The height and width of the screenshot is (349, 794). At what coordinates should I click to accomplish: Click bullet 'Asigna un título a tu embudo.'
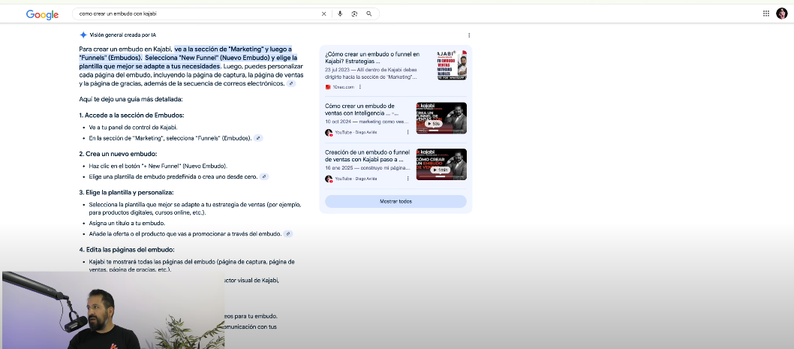click(x=127, y=223)
